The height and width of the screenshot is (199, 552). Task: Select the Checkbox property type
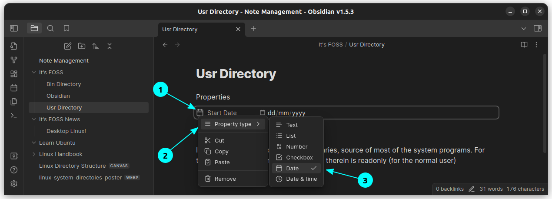296,158
